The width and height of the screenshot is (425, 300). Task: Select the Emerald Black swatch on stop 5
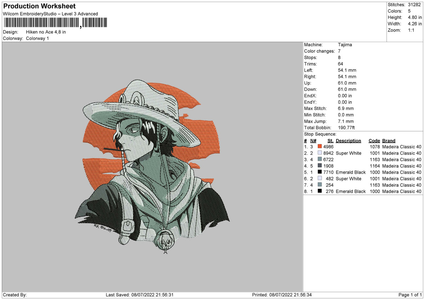click(x=319, y=172)
